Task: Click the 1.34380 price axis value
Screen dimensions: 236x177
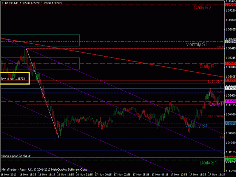Action: coord(231,143)
